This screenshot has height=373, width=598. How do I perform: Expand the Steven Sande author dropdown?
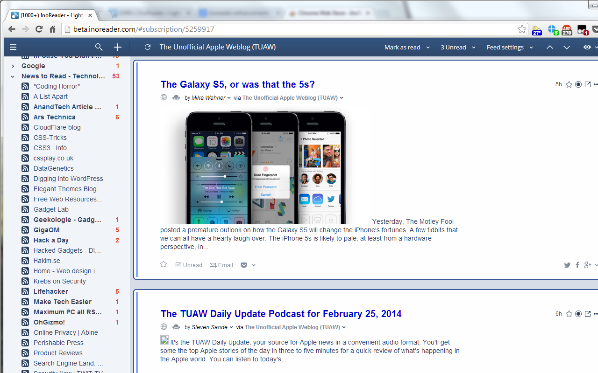tap(231, 327)
